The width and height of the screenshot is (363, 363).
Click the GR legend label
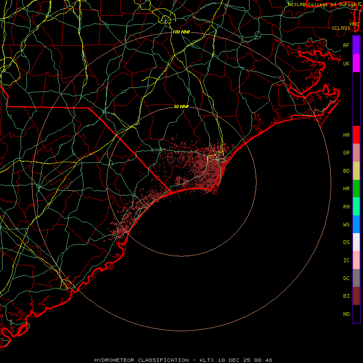(x=346, y=153)
